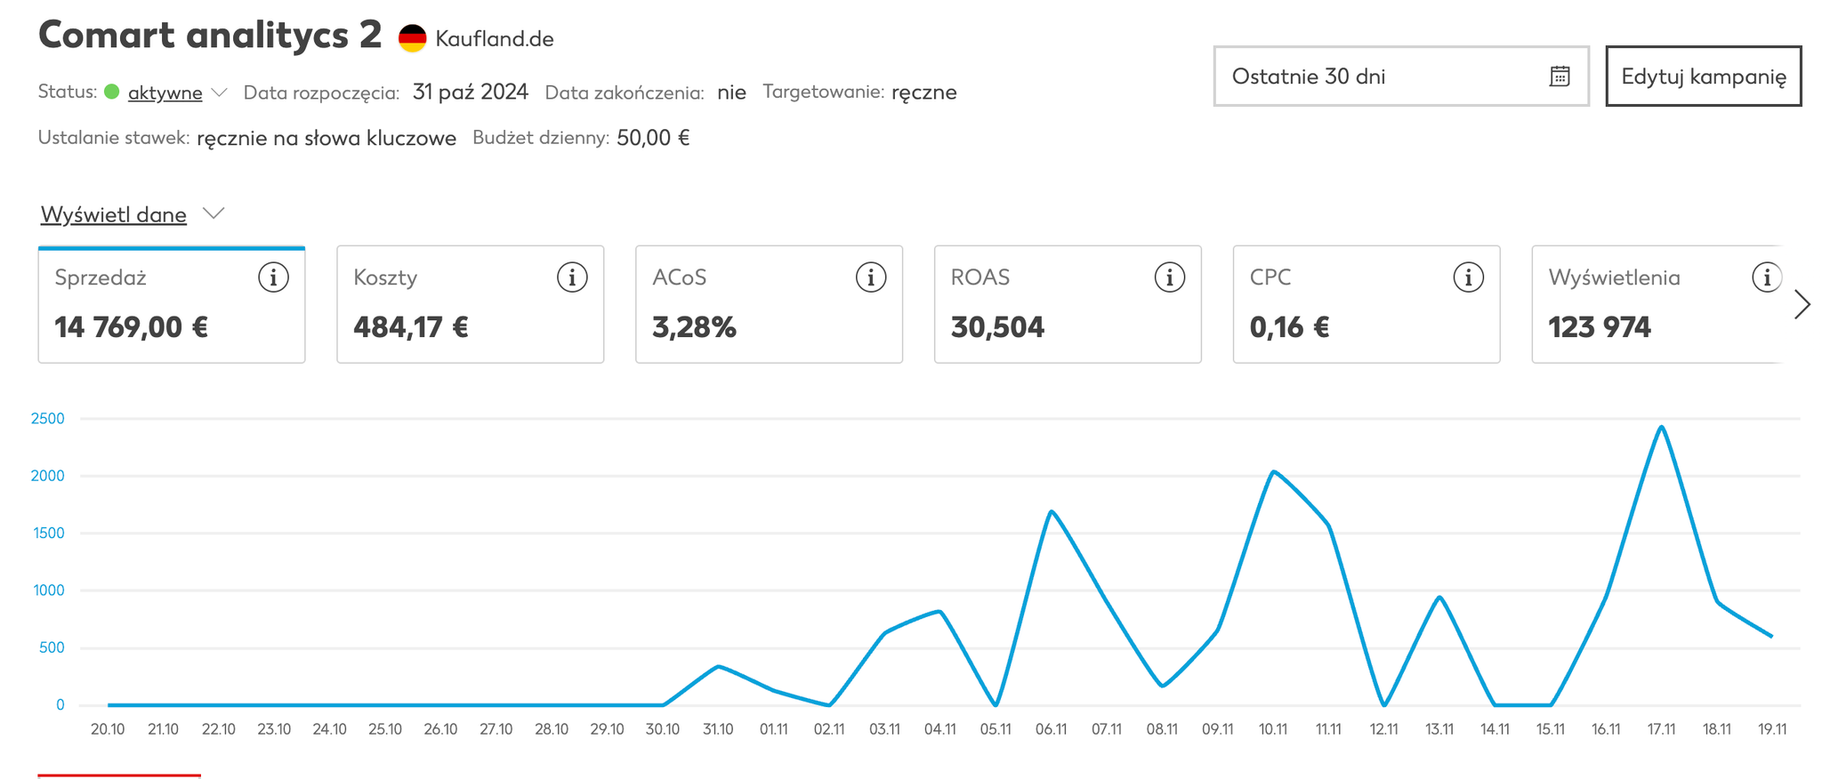
Task: Click the chart line peak at 10.11
Action: [1273, 471]
